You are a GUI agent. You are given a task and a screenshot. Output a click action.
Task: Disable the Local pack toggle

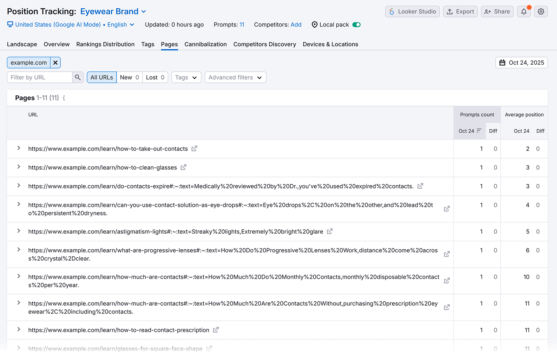(357, 25)
